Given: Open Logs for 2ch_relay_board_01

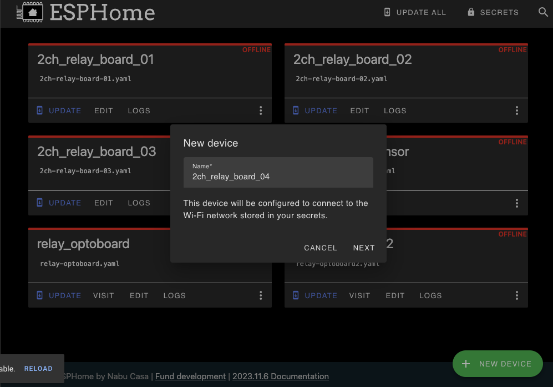Looking at the screenshot, I should tap(139, 110).
